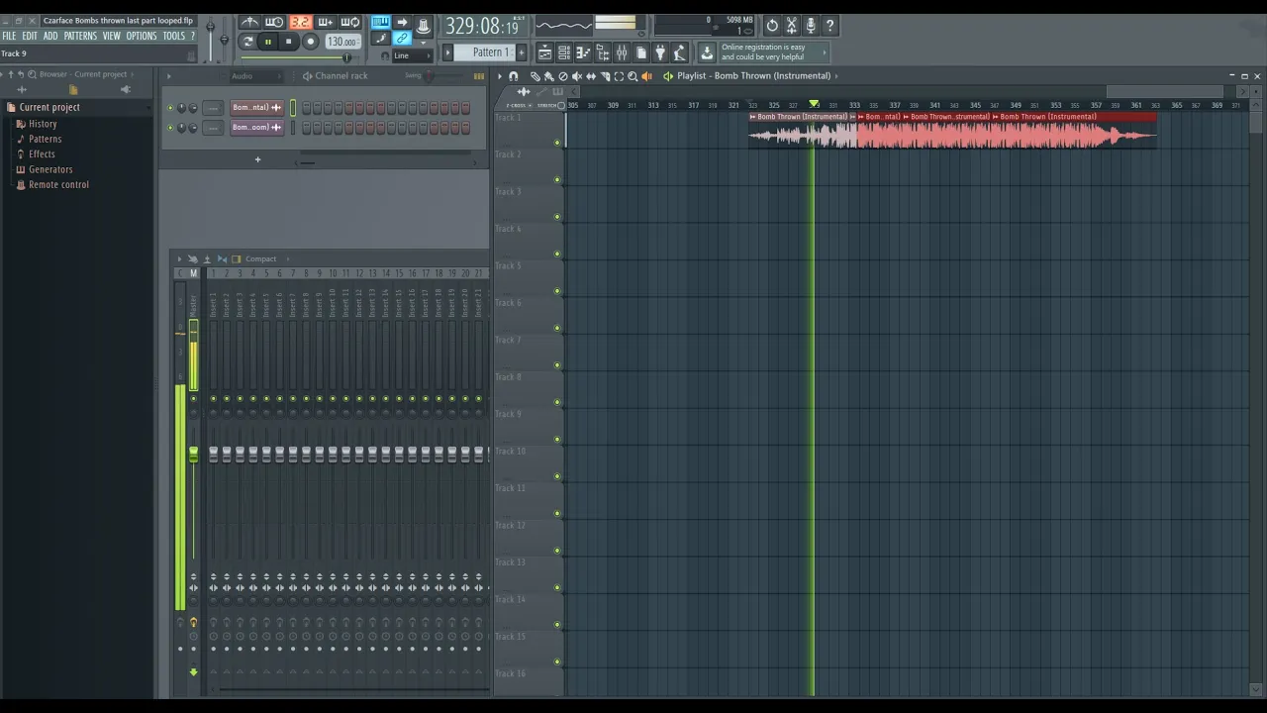The image size is (1267, 713).
Task: Open the mixer options arrow menu
Action: point(179,259)
